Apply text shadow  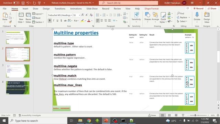pos(61,21)
